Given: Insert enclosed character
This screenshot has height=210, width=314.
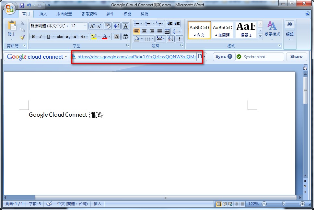Looking at the screenshot, I should 125,37.
